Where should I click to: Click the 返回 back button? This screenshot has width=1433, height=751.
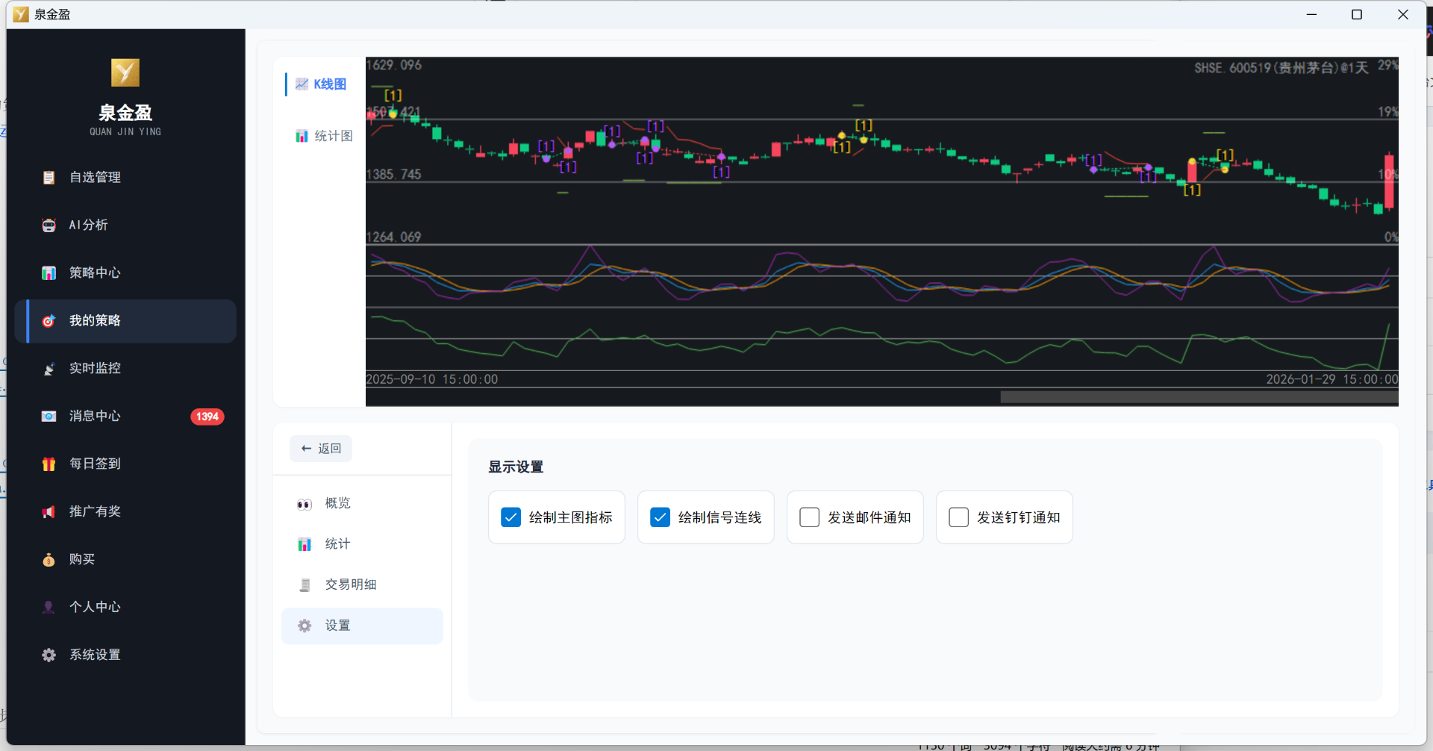click(x=321, y=449)
